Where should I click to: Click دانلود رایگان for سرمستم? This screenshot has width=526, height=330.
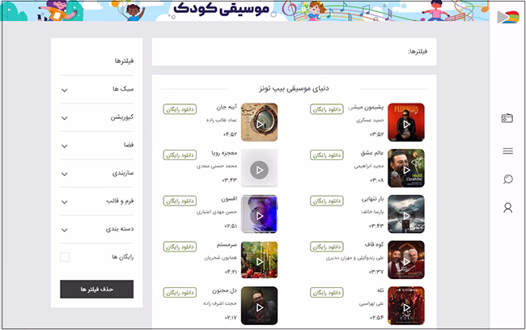(x=180, y=247)
